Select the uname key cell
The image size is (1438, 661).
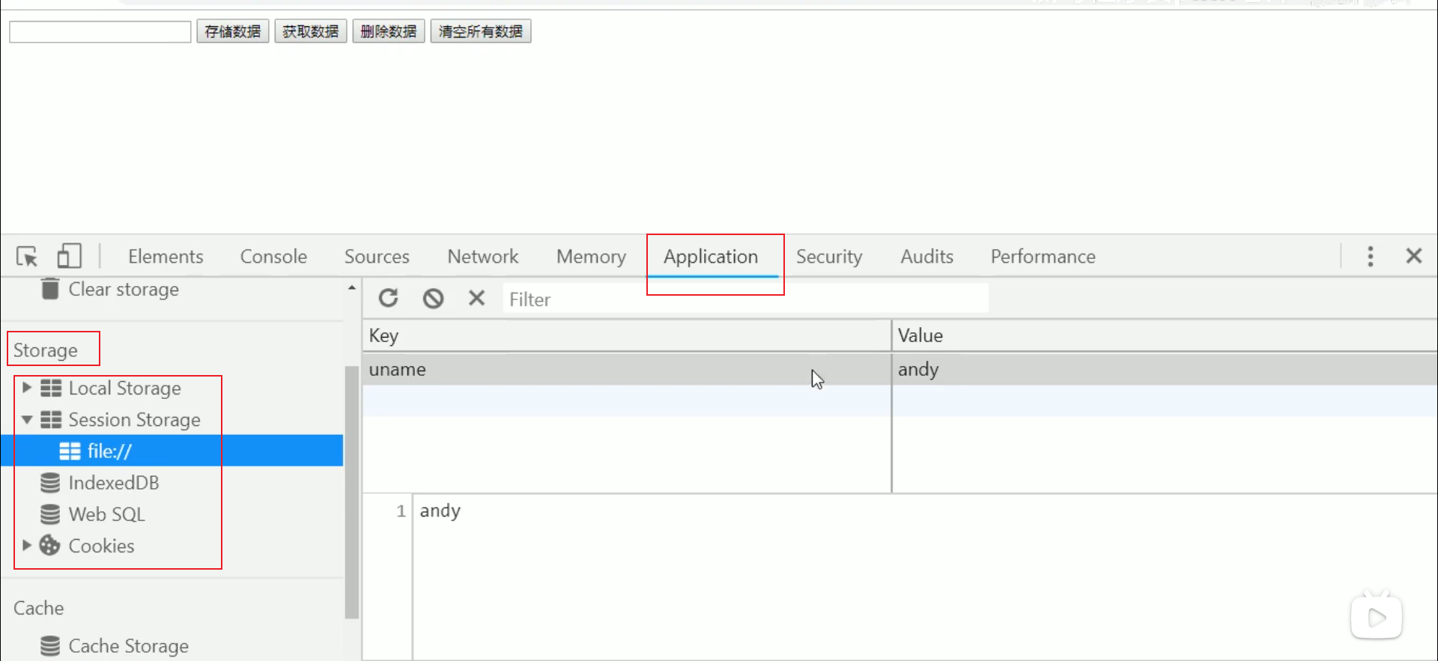[627, 369]
